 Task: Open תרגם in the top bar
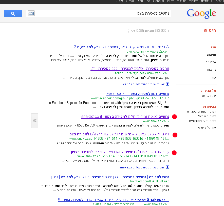[x=171, y=1]
